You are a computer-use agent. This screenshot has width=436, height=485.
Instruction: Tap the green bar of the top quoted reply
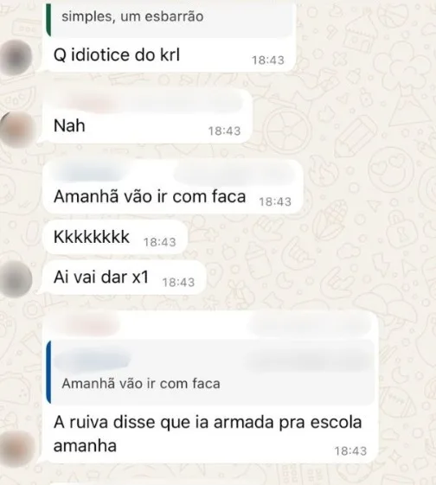48,20
